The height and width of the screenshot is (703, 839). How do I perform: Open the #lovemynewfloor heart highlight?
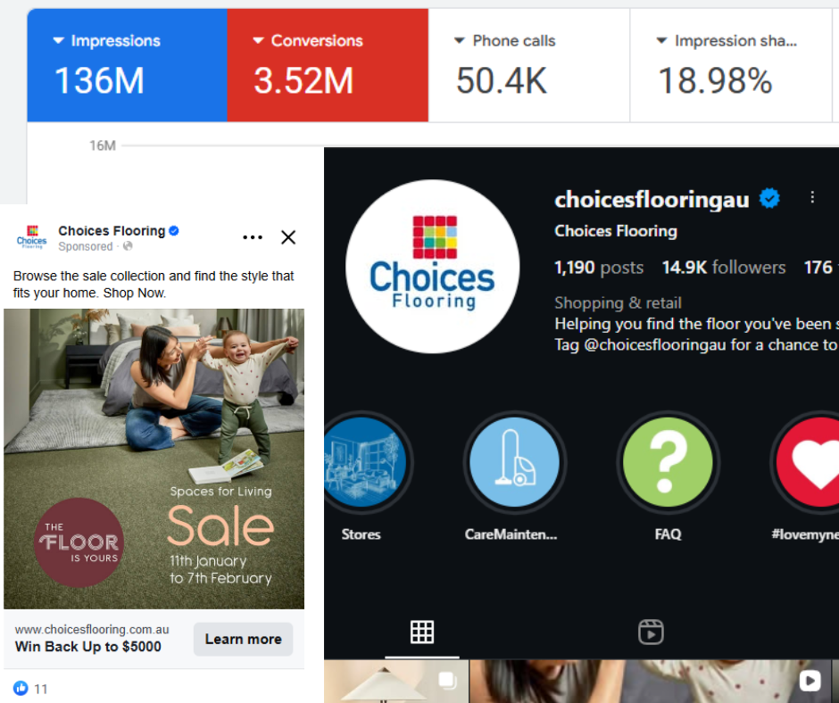(x=808, y=462)
